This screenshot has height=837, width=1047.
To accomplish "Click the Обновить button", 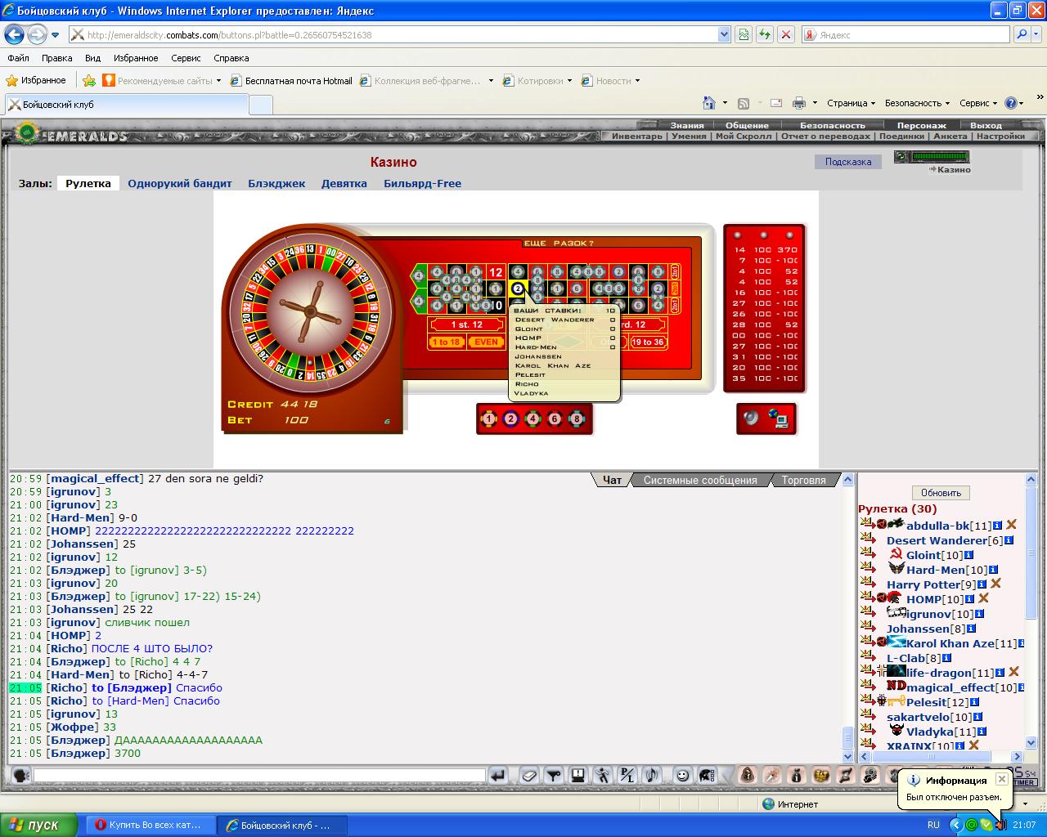I will [x=941, y=493].
